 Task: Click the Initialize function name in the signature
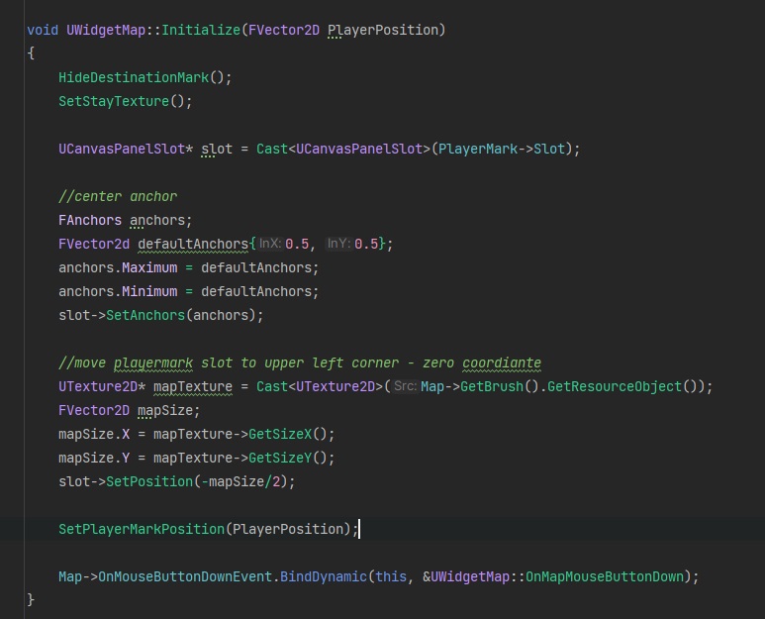pyautogui.click(x=201, y=31)
